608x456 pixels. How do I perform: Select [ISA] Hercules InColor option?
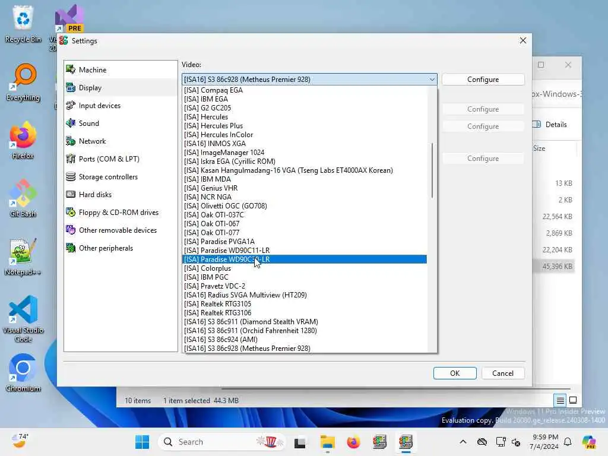pyautogui.click(x=305, y=135)
